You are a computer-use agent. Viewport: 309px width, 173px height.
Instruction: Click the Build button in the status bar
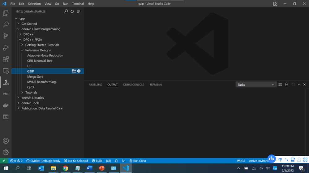point(97,161)
